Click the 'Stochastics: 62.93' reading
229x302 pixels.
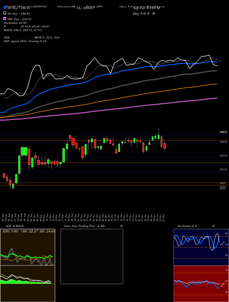(x=15, y=23)
